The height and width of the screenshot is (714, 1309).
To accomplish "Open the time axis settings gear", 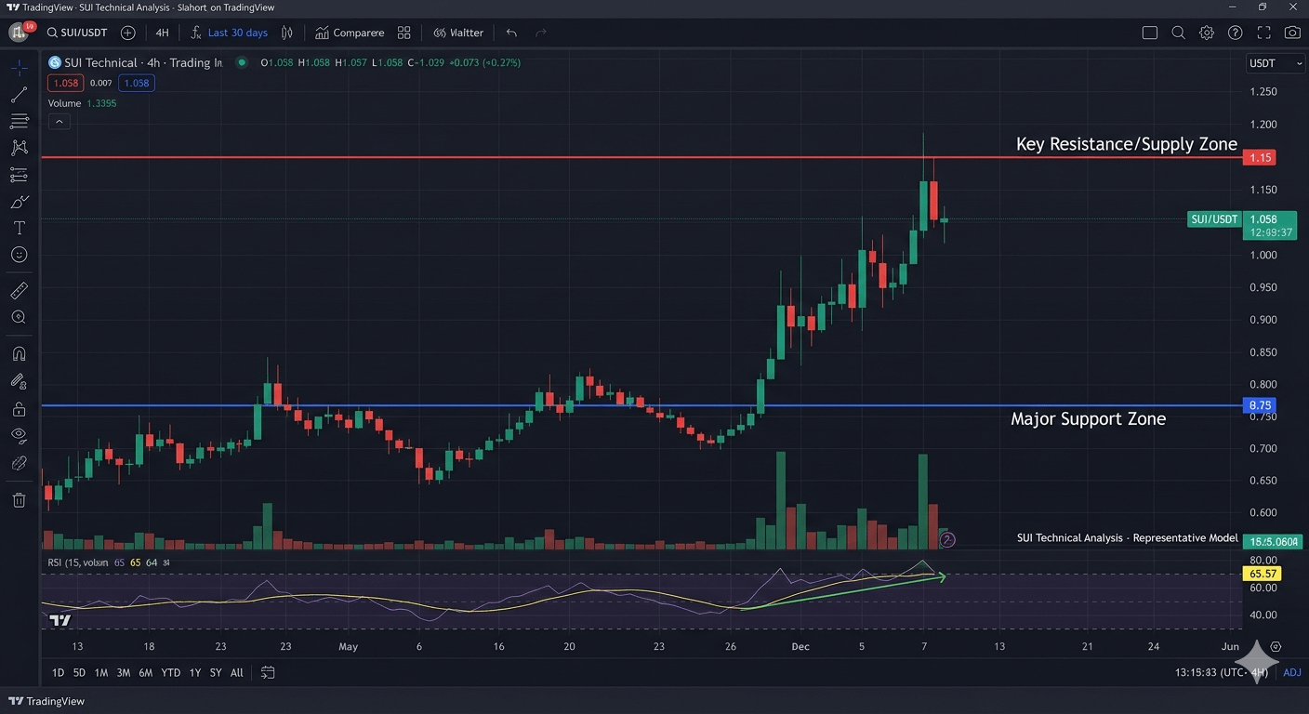I will click(1276, 646).
